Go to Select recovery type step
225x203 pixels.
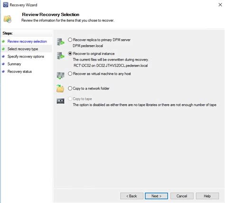point(23,49)
